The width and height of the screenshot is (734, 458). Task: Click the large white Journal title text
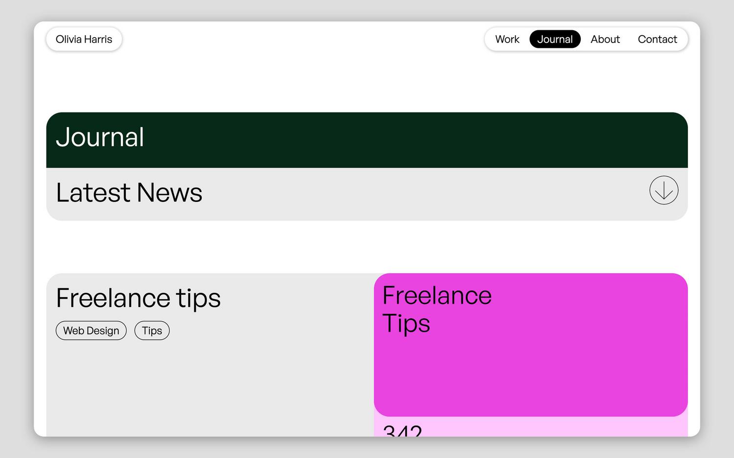tap(100, 137)
